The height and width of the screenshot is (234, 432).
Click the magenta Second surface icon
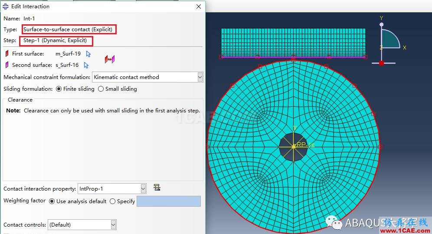7,65
